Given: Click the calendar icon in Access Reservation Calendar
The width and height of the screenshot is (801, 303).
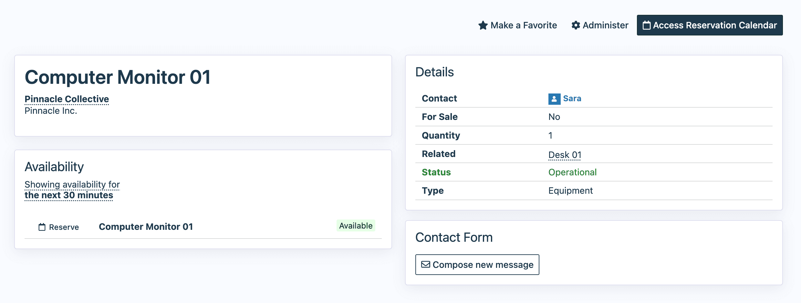Looking at the screenshot, I should coord(647,25).
